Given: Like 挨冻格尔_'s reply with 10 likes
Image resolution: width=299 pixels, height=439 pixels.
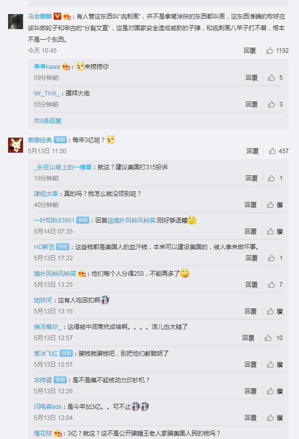Looking at the screenshot, I should point(273,338).
